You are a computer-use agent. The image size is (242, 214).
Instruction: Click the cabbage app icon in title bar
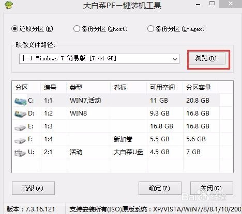[x=9, y=5]
